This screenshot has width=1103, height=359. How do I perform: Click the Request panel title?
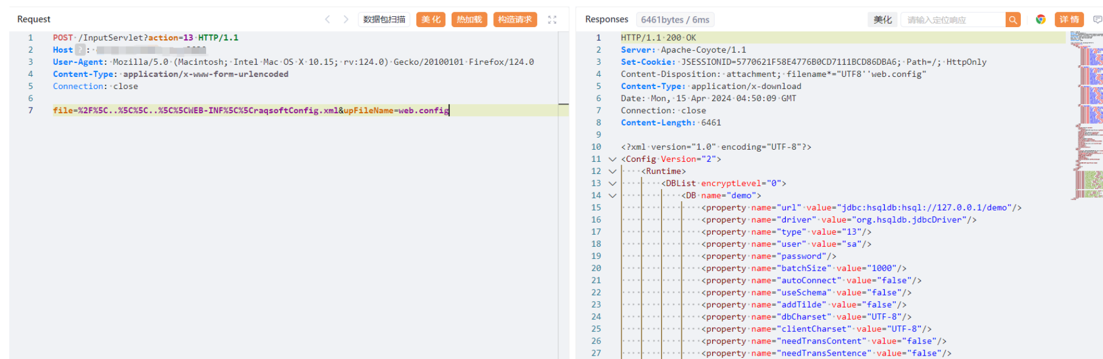coord(34,19)
